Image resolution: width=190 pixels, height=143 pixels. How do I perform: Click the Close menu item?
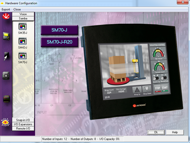[17, 10]
